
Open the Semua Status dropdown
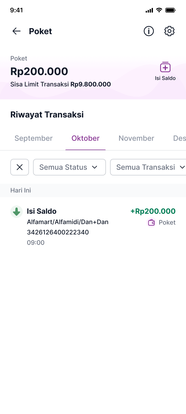69,167
